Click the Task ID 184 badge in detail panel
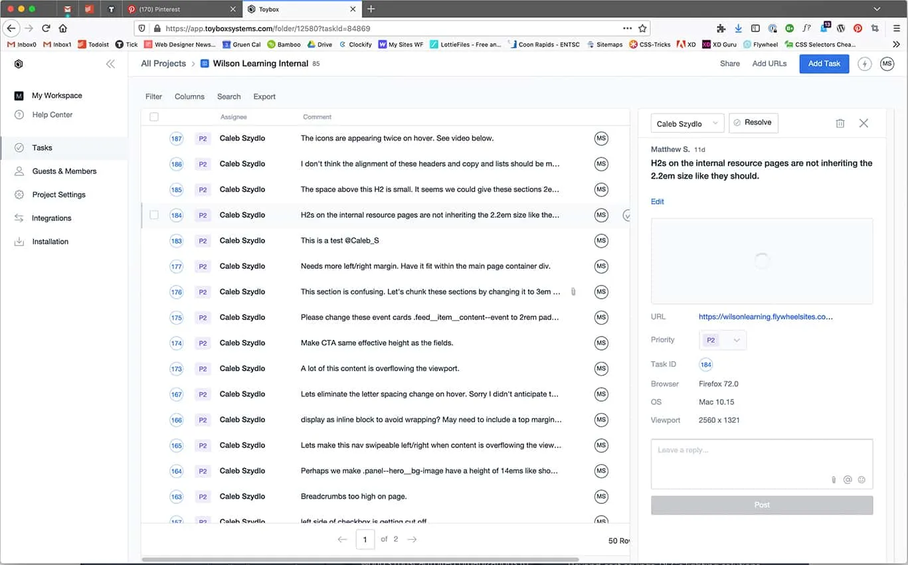Image resolution: width=908 pixels, height=565 pixels. 706,364
